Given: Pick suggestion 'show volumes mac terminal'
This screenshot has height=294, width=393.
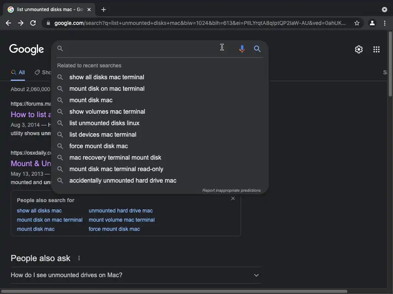Looking at the screenshot, I should point(160,111).
